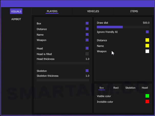This screenshot has height=116, width=155.
Task: Toggle the Box checkbox
Action: pyautogui.click(x=87, y=23)
